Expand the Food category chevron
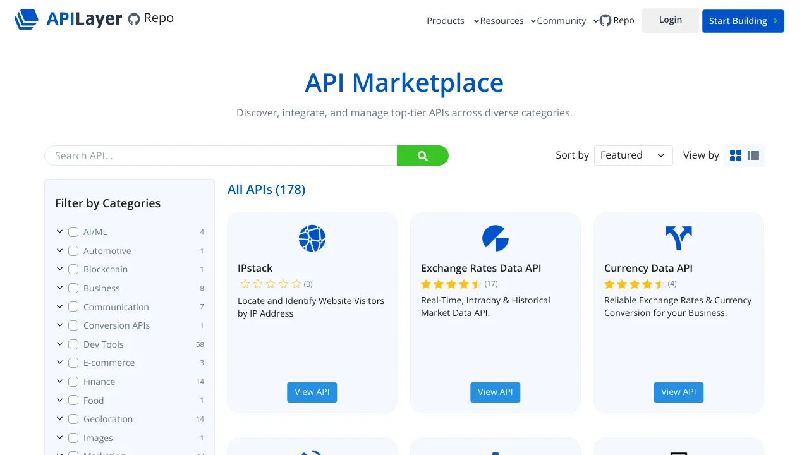 [59, 400]
